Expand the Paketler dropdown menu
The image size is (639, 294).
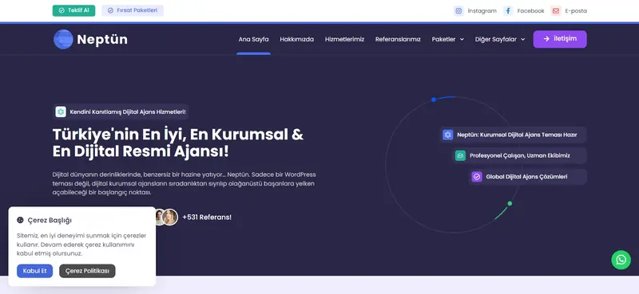(x=448, y=40)
